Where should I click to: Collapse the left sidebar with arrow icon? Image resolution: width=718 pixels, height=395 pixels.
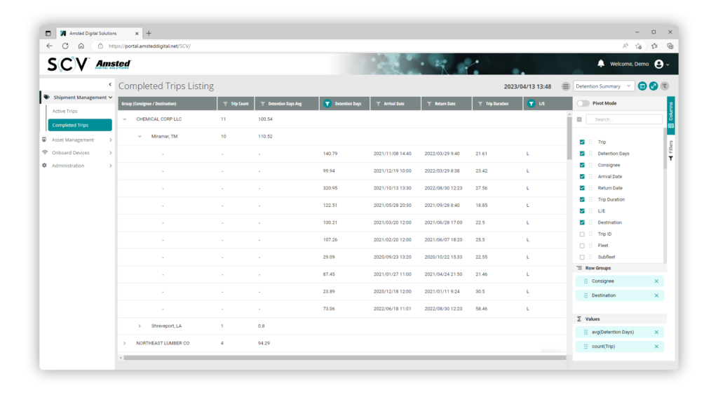pos(109,85)
